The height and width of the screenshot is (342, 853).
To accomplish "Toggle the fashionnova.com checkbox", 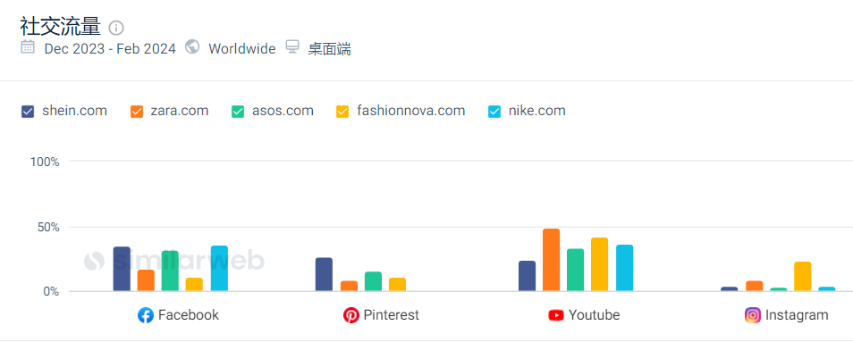I will pyautogui.click(x=342, y=112).
